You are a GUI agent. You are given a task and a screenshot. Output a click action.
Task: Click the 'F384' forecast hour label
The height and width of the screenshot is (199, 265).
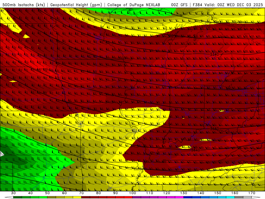198,5
